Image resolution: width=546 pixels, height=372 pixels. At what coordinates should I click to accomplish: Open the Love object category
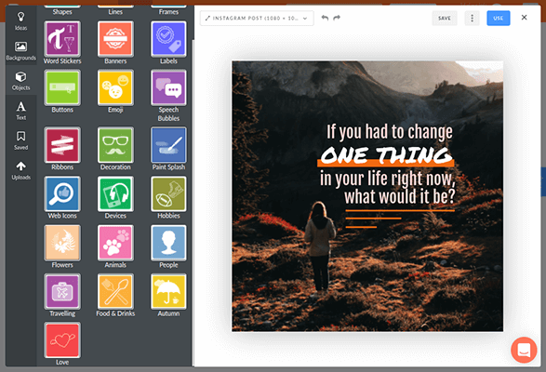[x=62, y=340]
